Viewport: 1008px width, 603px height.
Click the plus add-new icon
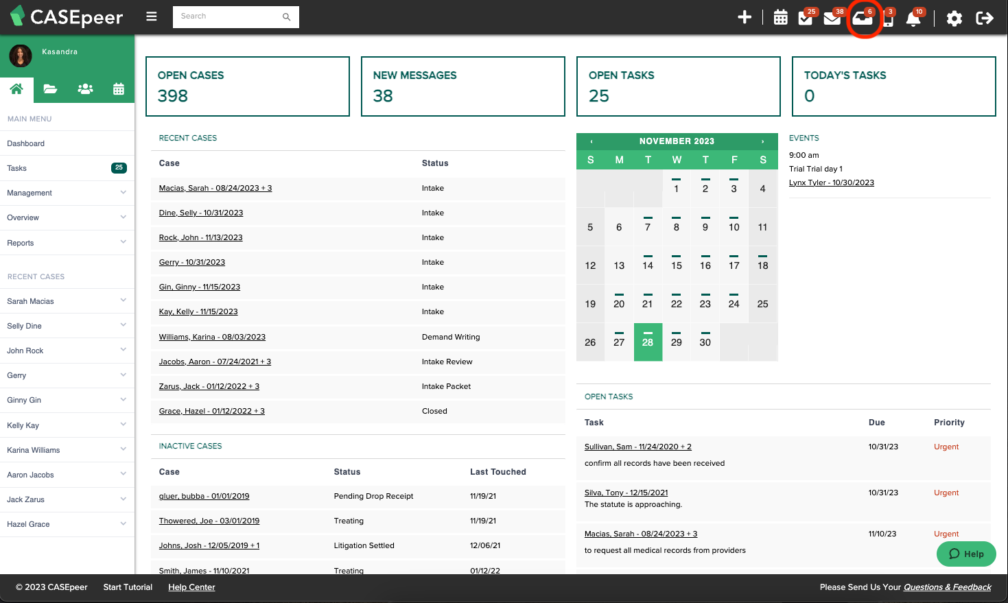pos(745,17)
